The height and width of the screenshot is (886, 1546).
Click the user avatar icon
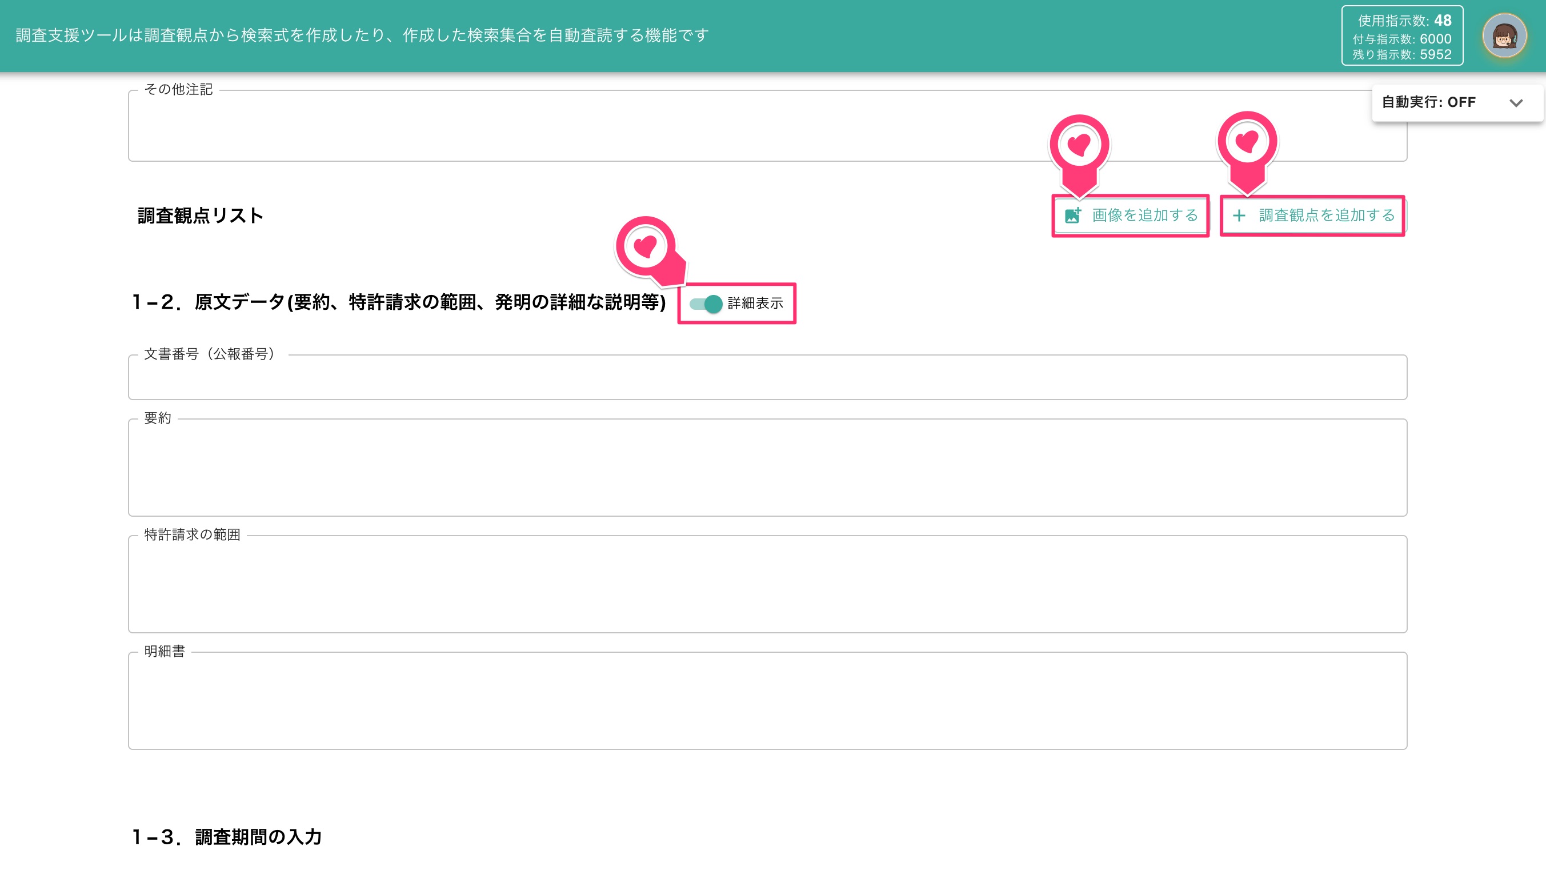pyautogui.click(x=1505, y=36)
